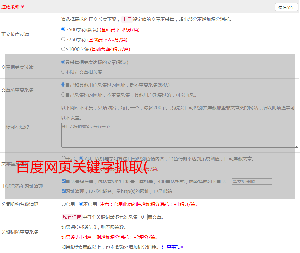
Task: Click the 电话号码和网址清理 row label
Action: (22, 186)
